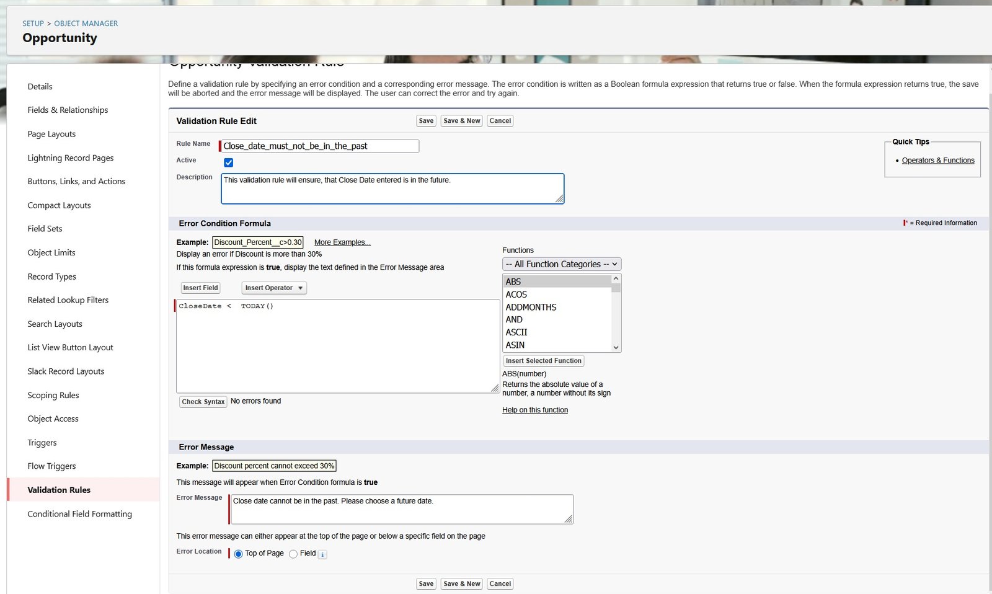Click the Insert Selected Function button

pyautogui.click(x=542, y=360)
